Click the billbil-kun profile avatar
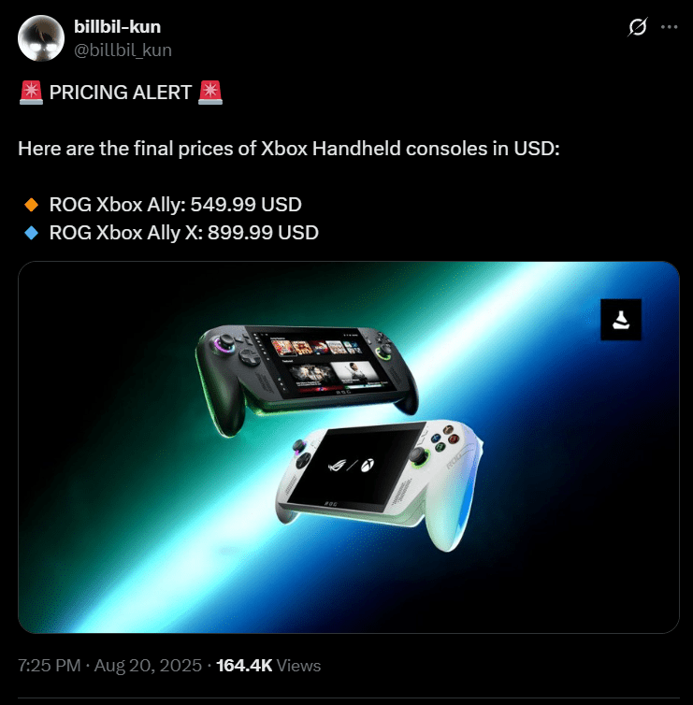693x705 pixels. [x=41, y=38]
